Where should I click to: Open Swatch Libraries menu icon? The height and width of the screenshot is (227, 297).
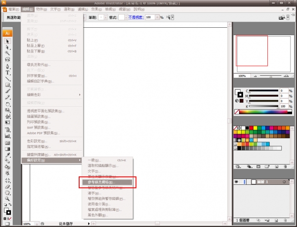point(238,167)
